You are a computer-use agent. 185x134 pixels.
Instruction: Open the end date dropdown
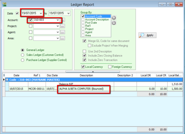69,13
